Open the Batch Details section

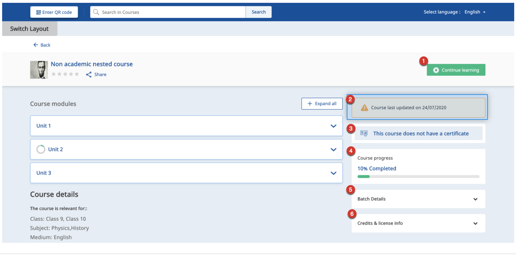(x=475, y=199)
